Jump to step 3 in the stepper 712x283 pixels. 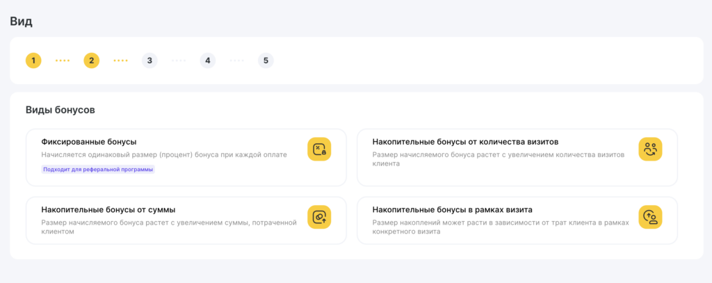pos(149,60)
